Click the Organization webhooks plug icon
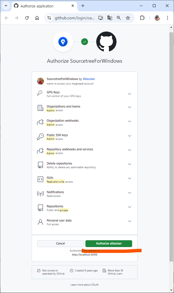This screenshot has width=174, height=293. tap(40, 122)
